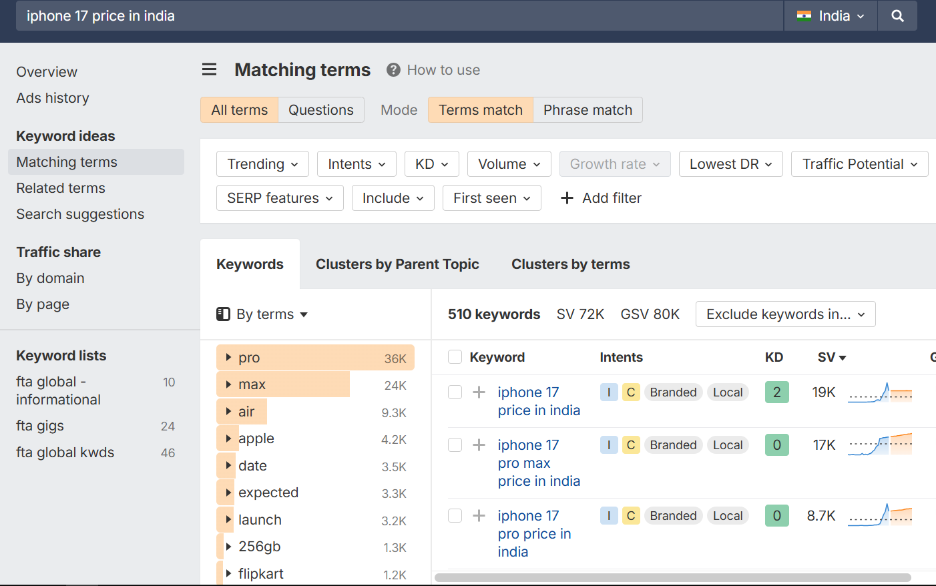Open the hamburger menu icon
936x586 pixels.
(210, 69)
